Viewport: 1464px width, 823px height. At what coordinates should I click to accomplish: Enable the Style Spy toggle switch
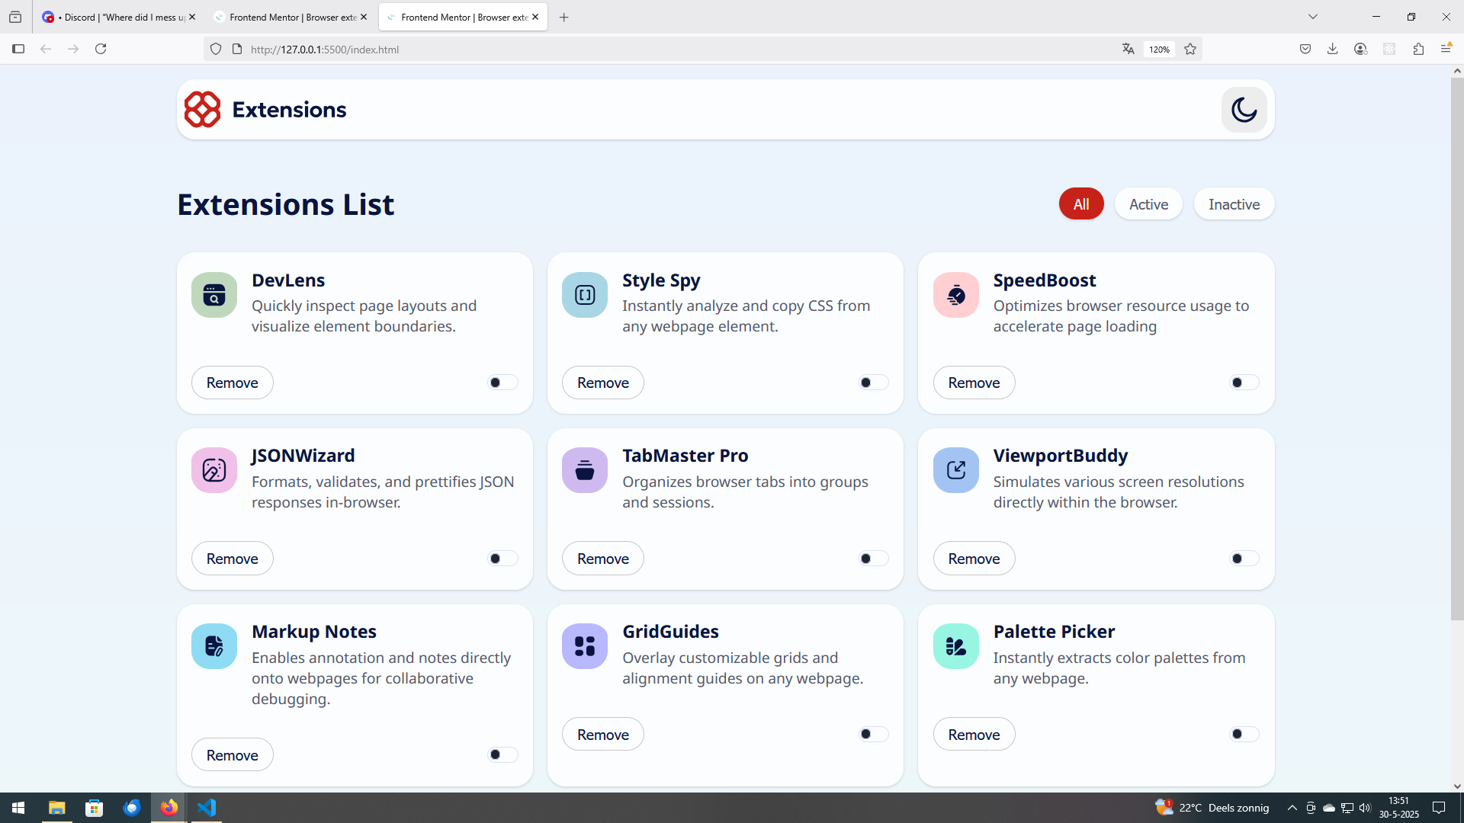click(873, 383)
